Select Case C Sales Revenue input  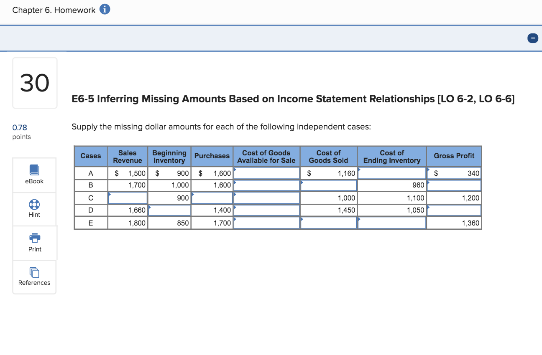pyautogui.click(x=128, y=198)
